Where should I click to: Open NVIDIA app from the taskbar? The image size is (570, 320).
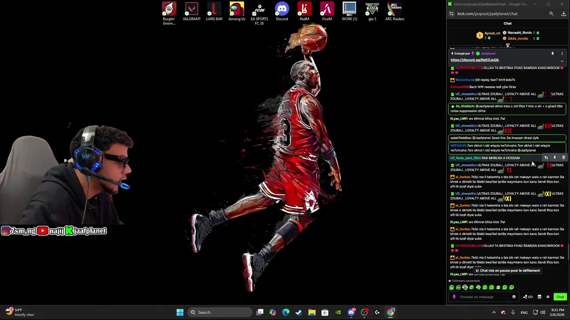pyautogui.click(x=338, y=312)
